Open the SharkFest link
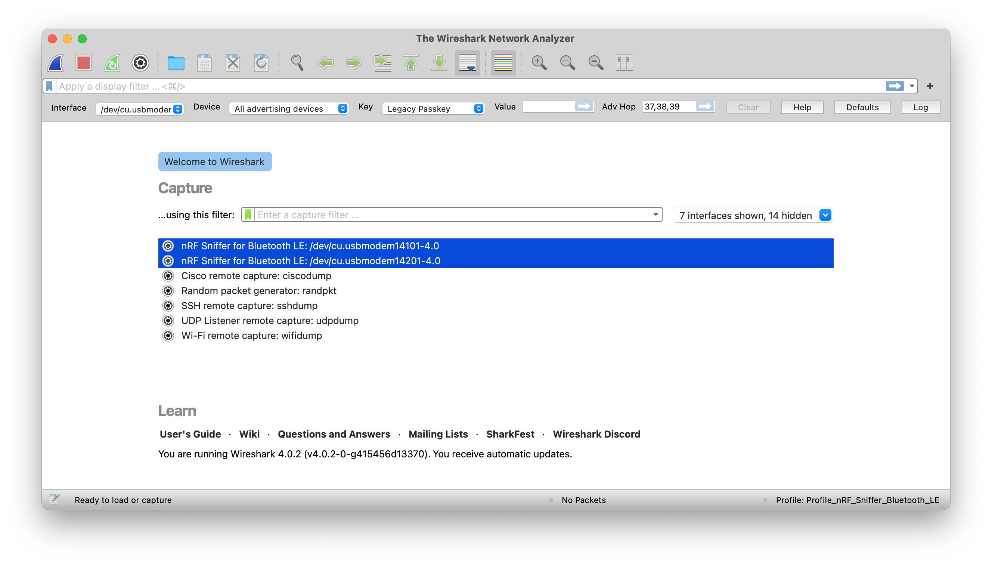Screen dimensions: 992x565 [x=510, y=434]
